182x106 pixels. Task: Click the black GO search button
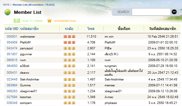[x=174, y=12]
